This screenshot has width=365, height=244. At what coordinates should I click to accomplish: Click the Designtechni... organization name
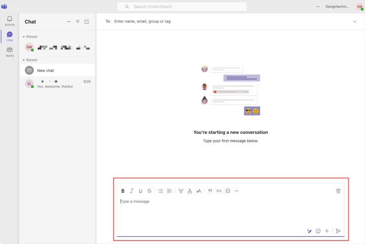click(337, 7)
